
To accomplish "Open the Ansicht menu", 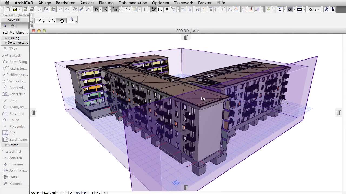I will tap(87, 3).
